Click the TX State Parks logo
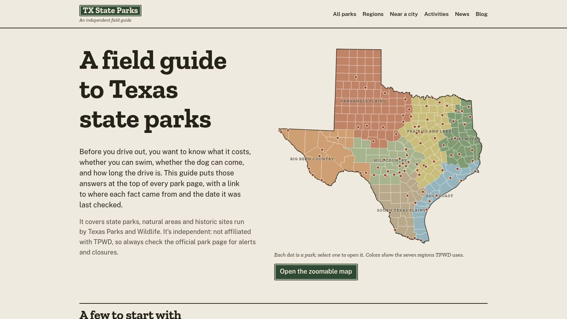Screen dimensions: 567x319 (x=110, y=11)
